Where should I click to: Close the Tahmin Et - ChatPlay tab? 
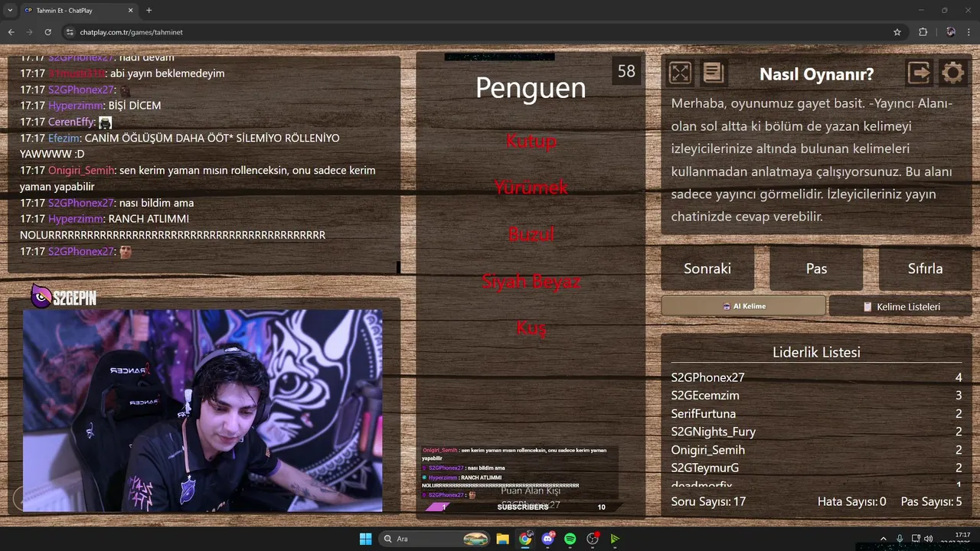[131, 10]
